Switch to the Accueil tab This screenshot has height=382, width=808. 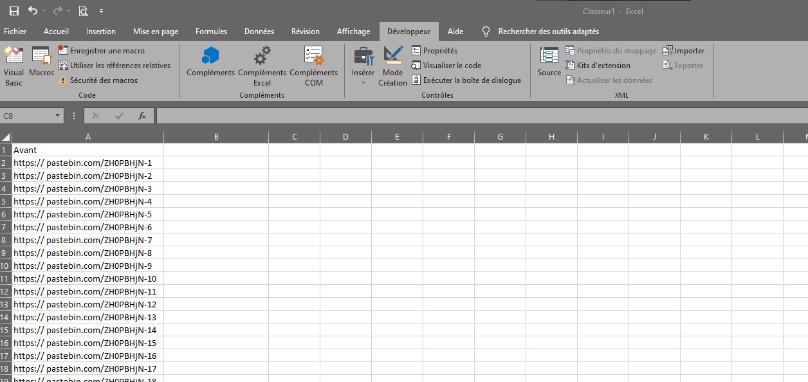pyautogui.click(x=56, y=32)
